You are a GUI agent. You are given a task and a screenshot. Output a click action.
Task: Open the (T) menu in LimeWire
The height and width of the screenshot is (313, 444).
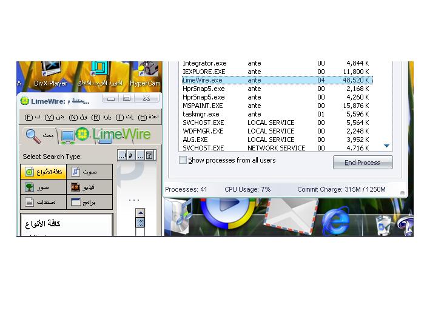pyautogui.click(x=124, y=117)
